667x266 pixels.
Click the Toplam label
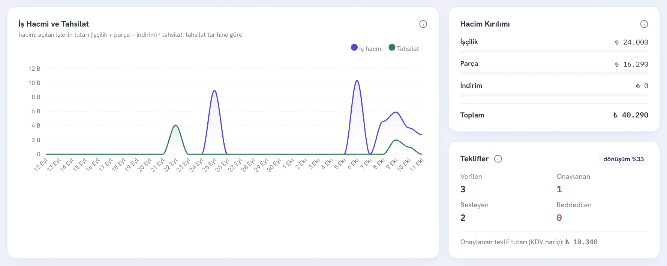(x=472, y=115)
